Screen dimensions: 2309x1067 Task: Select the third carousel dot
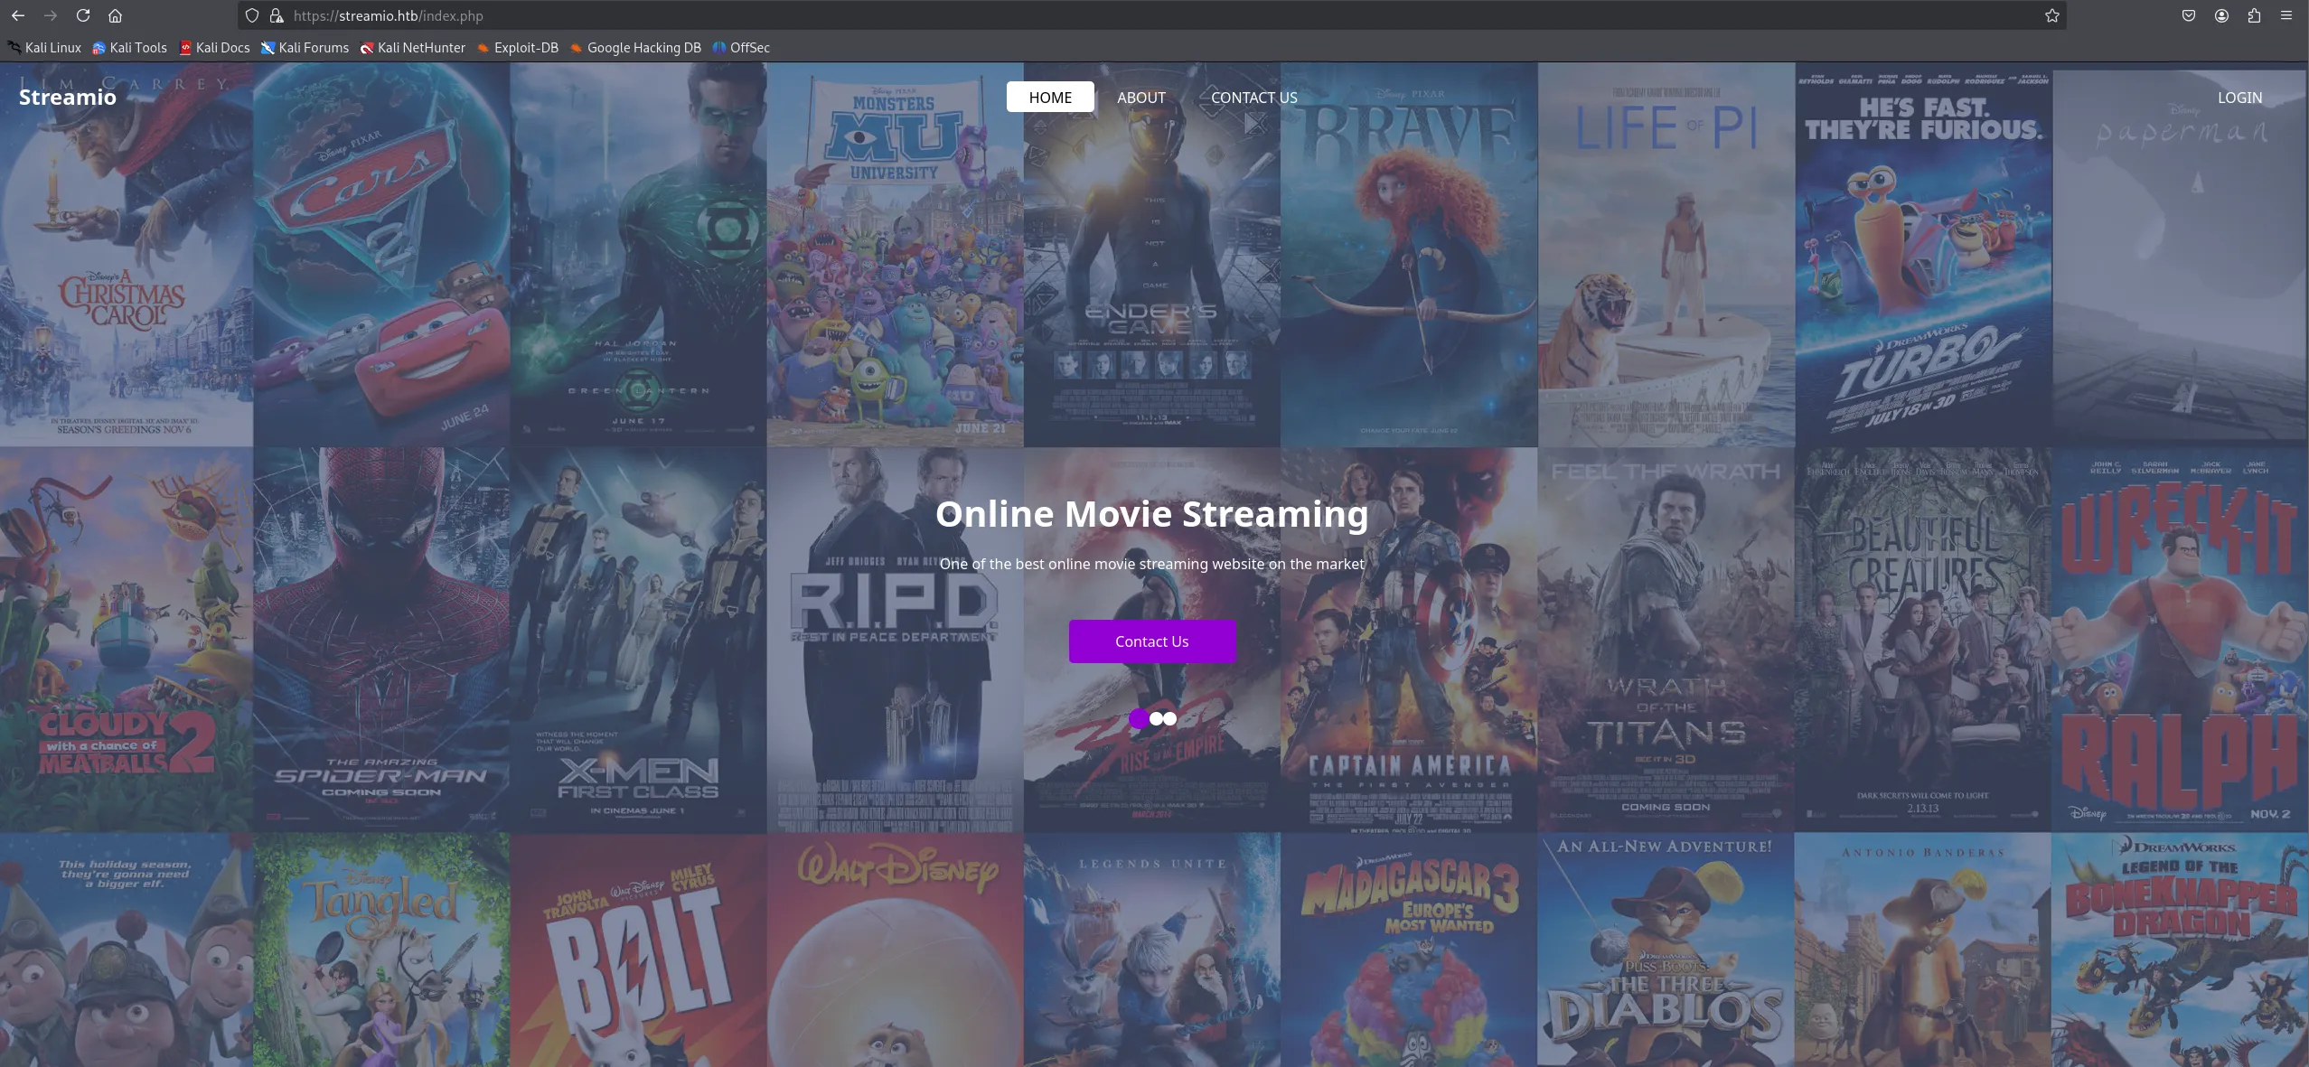click(1170, 719)
